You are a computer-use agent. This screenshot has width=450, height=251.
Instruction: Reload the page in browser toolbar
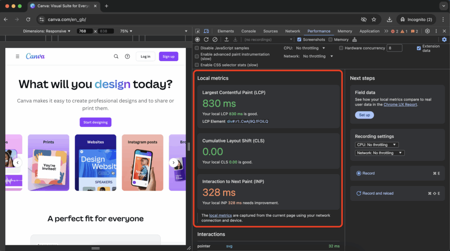click(x=28, y=19)
